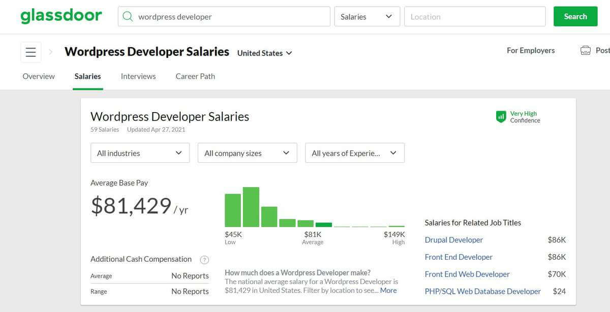The image size is (610, 312).
Task: Open PHP/SQL Web Database Developer link
Action: 483,291
